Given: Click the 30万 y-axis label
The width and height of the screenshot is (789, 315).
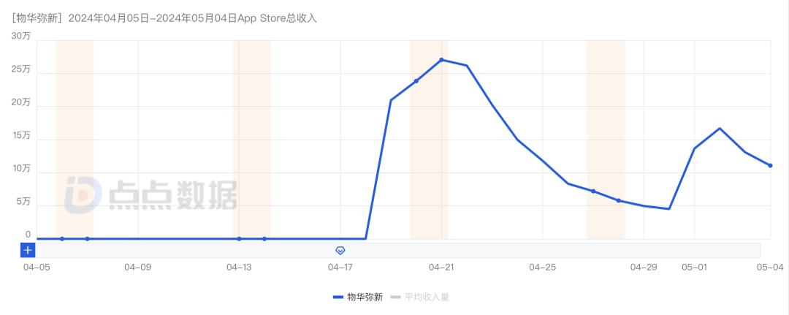Looking at the screenshot, I should (21, 37).
